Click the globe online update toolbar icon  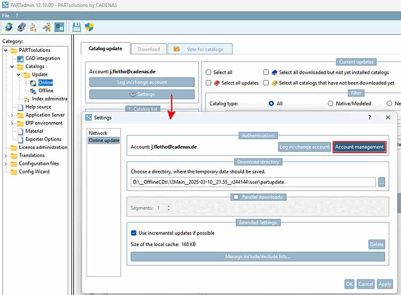(9, 27)
